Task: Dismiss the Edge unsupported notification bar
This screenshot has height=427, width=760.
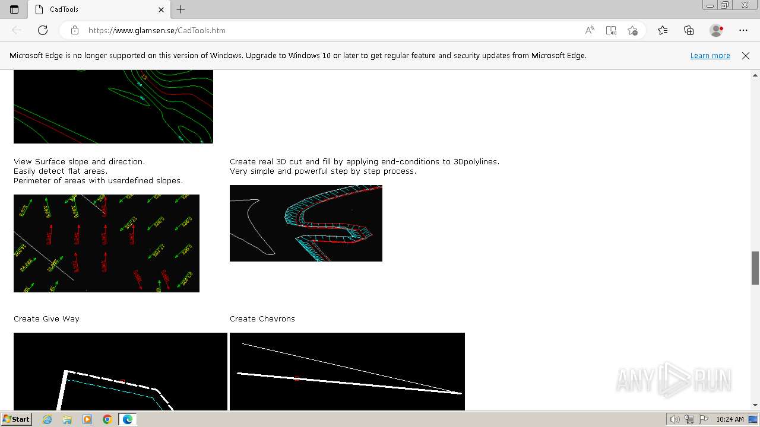Action: (746, 55)
